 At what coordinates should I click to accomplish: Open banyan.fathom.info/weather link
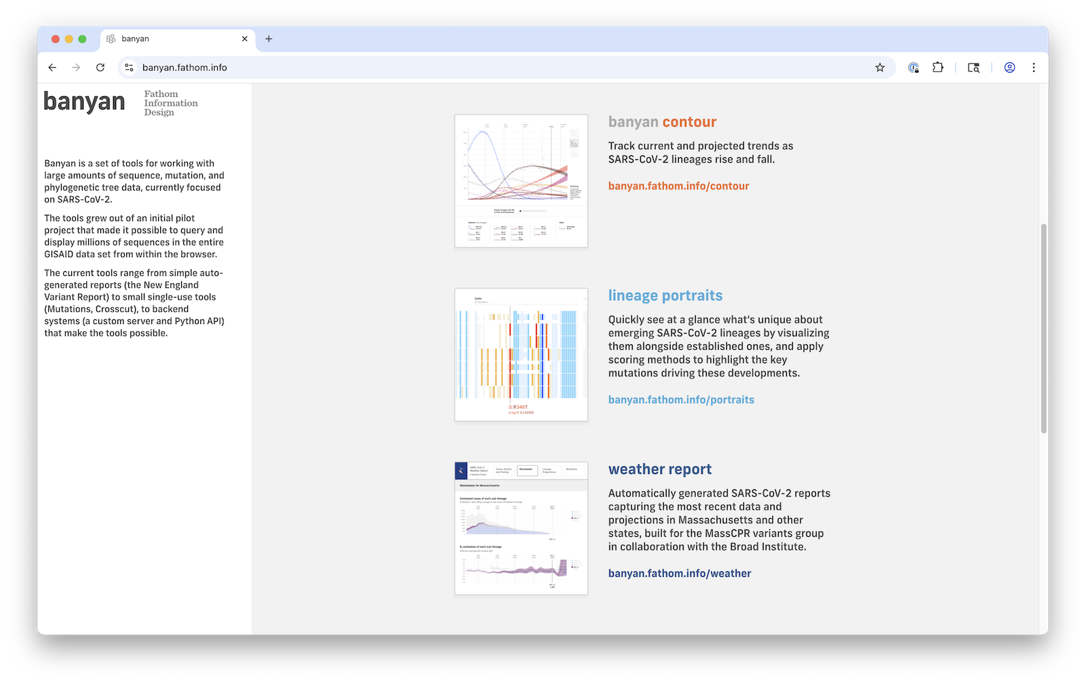point(679,574)
